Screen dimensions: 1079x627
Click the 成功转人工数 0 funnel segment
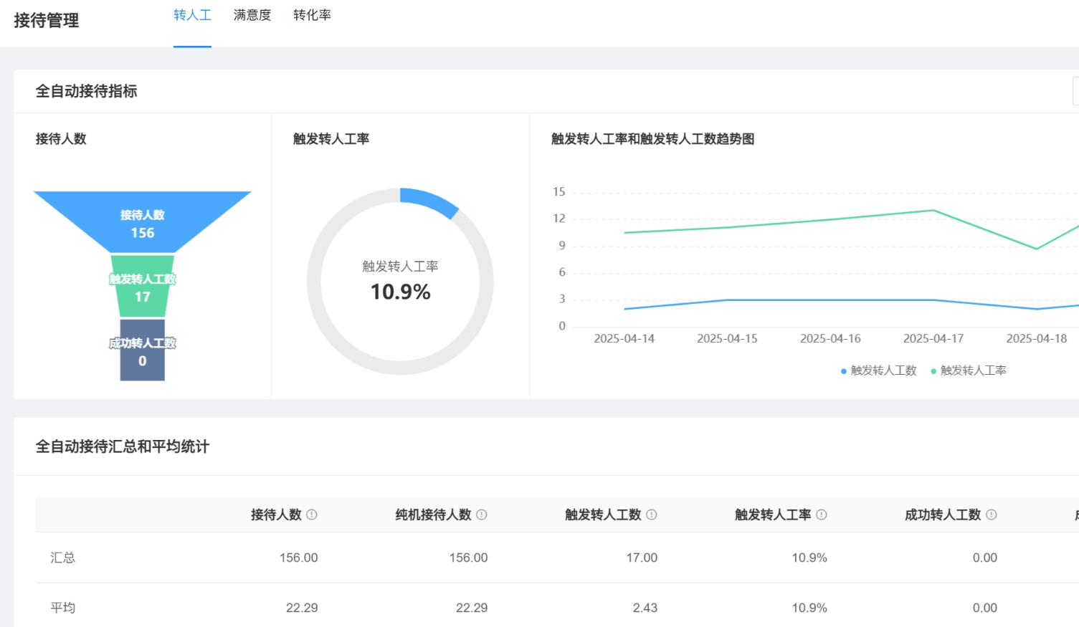point(143,350)
